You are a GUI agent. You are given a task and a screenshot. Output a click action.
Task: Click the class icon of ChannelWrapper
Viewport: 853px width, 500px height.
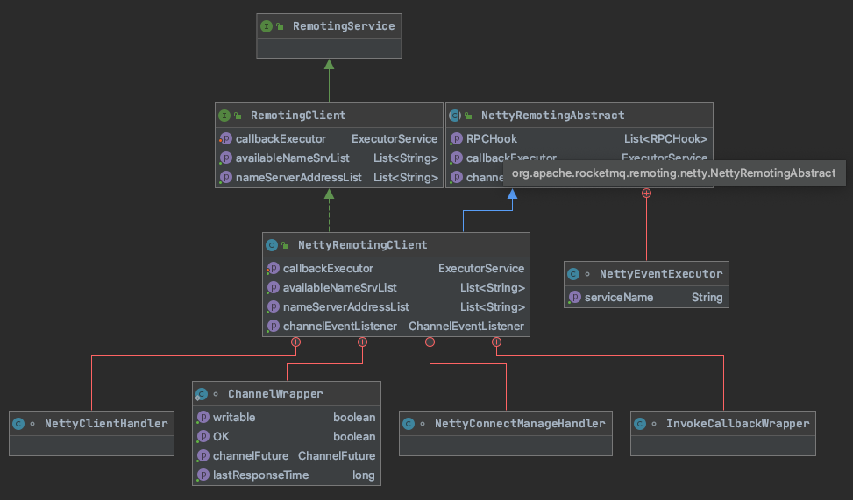click(202, 394)
